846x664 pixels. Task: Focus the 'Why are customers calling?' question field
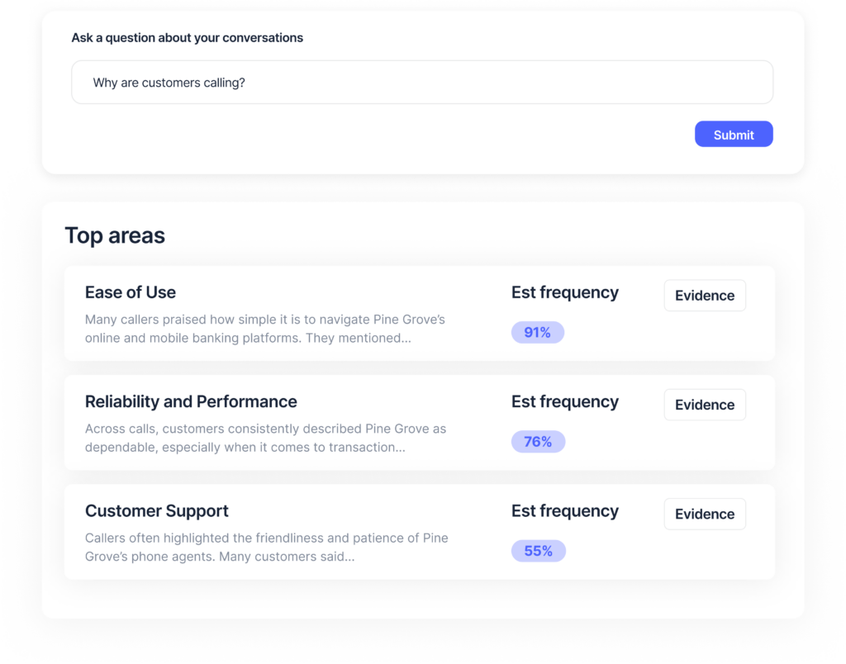(422, 83)
